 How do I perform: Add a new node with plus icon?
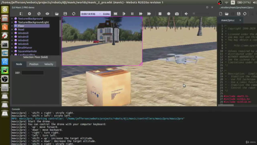(x=29, y=14)
